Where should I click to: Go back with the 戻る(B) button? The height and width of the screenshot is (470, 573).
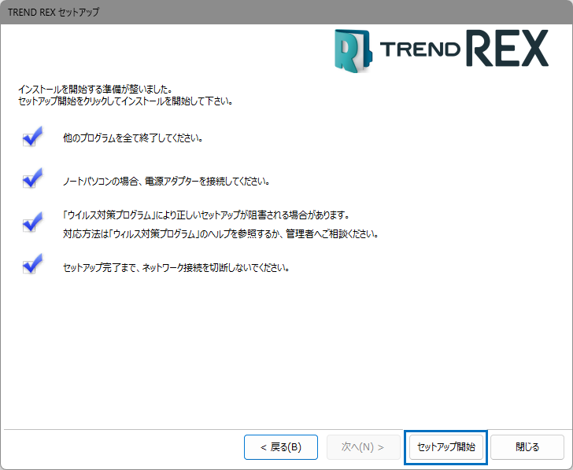(x=281, y=447)
